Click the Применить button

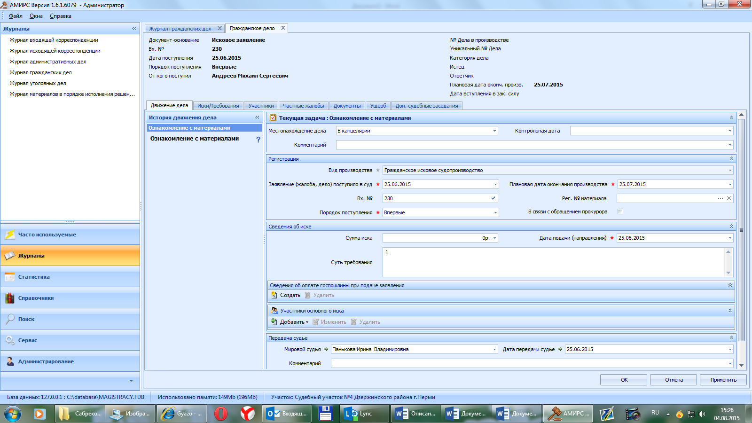coord(723,380)
